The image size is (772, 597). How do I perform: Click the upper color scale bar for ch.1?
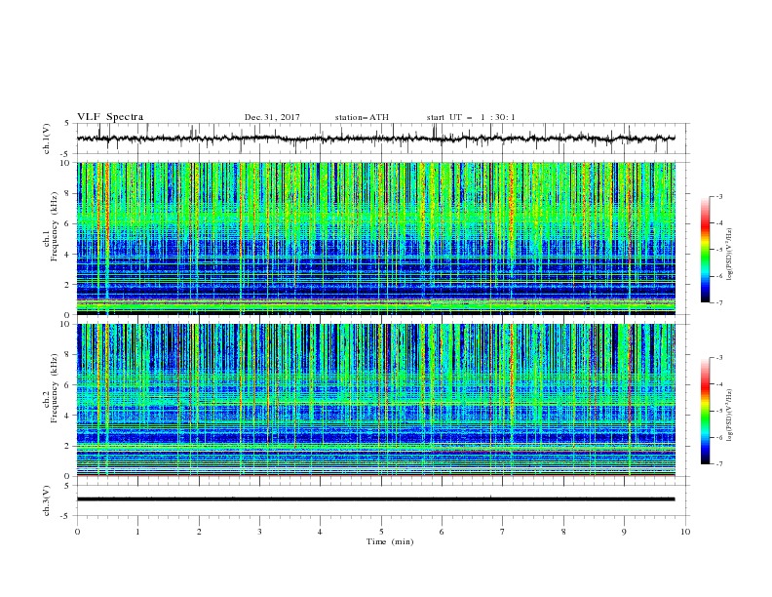tap(706, 249)
